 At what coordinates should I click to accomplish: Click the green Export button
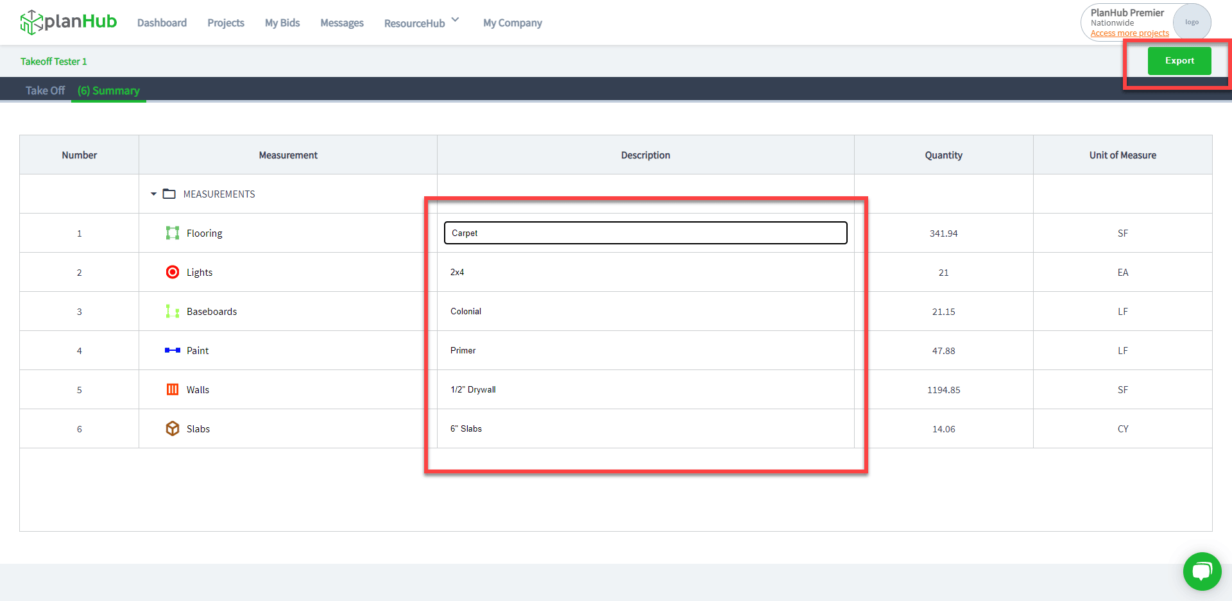1179,61
